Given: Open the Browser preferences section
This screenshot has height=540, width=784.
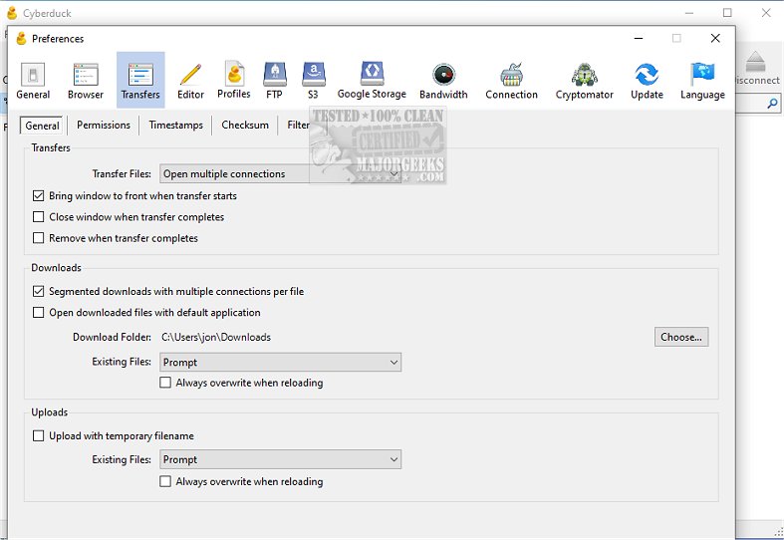Looking at the screenshot, I should point(86,81).
